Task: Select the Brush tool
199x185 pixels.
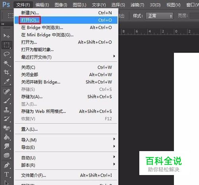Action: (x=6, y=100)
